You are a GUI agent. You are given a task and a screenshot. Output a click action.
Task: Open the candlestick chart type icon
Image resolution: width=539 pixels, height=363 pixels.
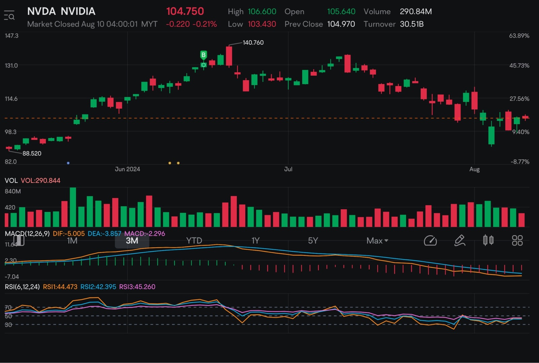488,240
